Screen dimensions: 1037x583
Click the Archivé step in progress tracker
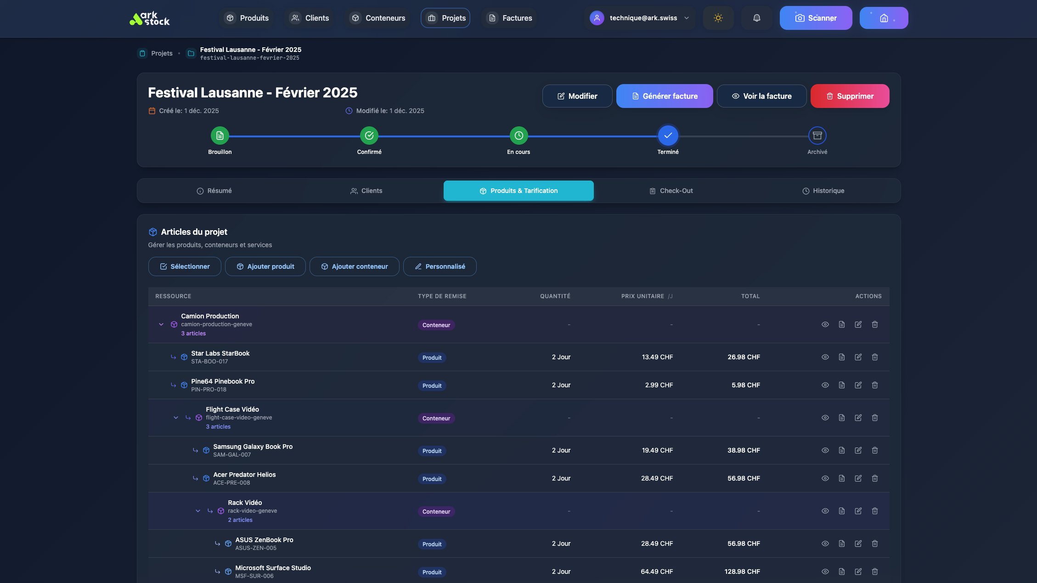(817, 136)
